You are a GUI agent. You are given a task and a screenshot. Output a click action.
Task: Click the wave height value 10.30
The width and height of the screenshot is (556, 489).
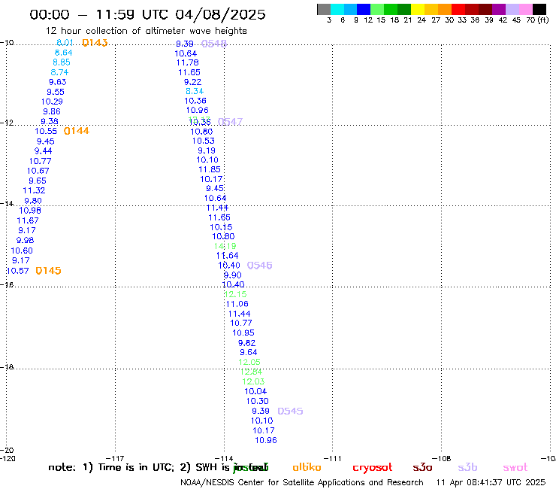258,401
